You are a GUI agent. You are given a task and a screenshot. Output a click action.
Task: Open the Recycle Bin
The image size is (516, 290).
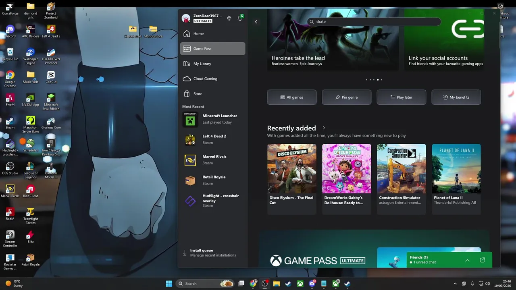pyautogui.click(x=10, y=54)
